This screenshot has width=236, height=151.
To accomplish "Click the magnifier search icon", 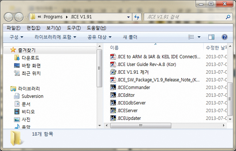I will pos(228,17).
